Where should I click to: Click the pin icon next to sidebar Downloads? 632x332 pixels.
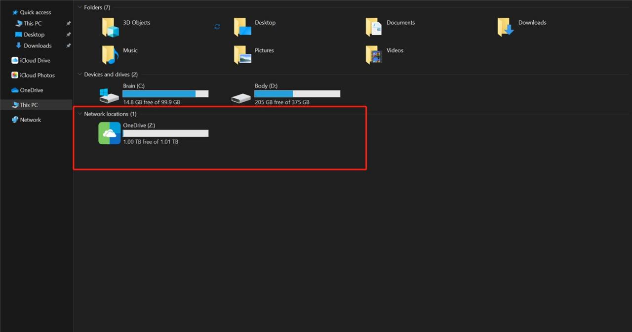pos(69,46)
